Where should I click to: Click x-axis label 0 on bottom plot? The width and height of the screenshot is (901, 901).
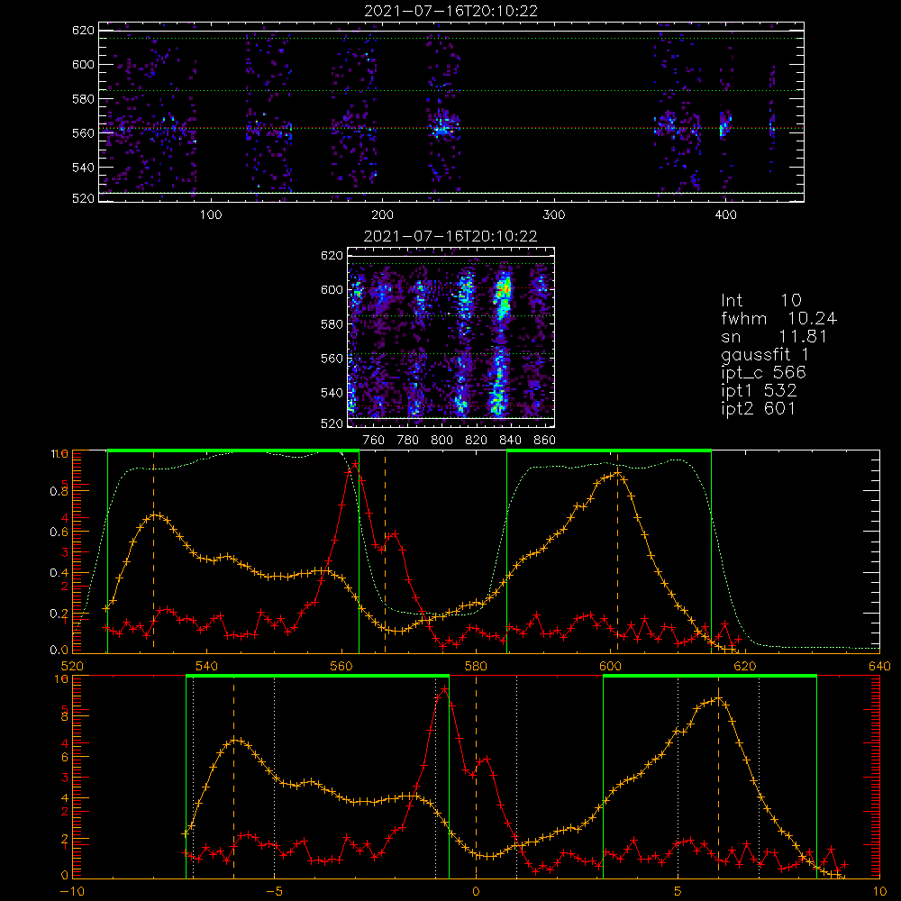[x=476, y=891]
